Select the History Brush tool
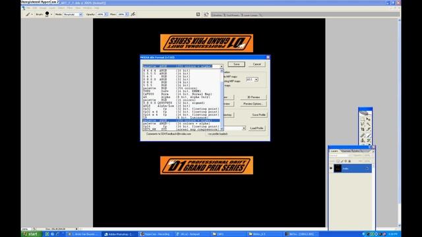This screenshot has width=422, height=237. coord(369,140)
